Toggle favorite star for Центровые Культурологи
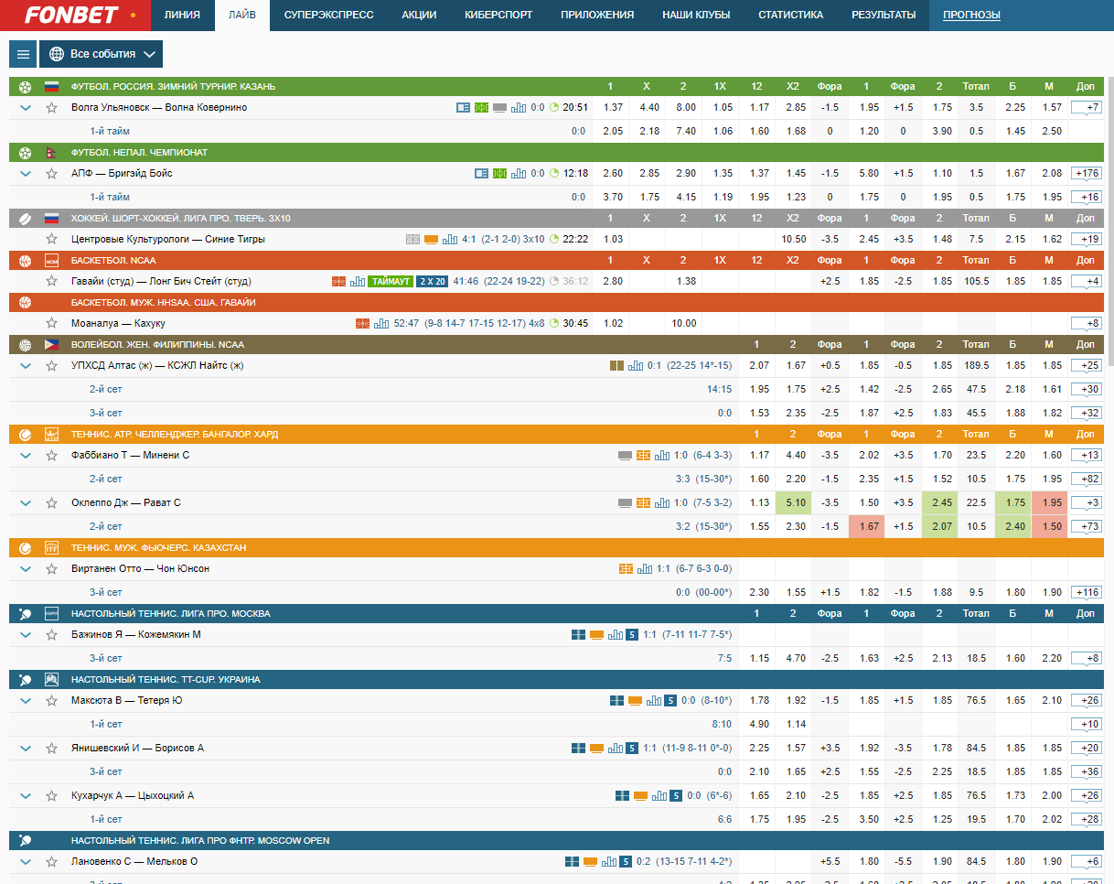The width and height of the screenshot is (1114, 884). [51, 240]
